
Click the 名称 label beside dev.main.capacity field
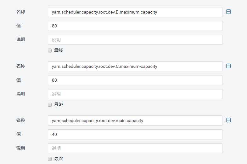coord(21,120)
